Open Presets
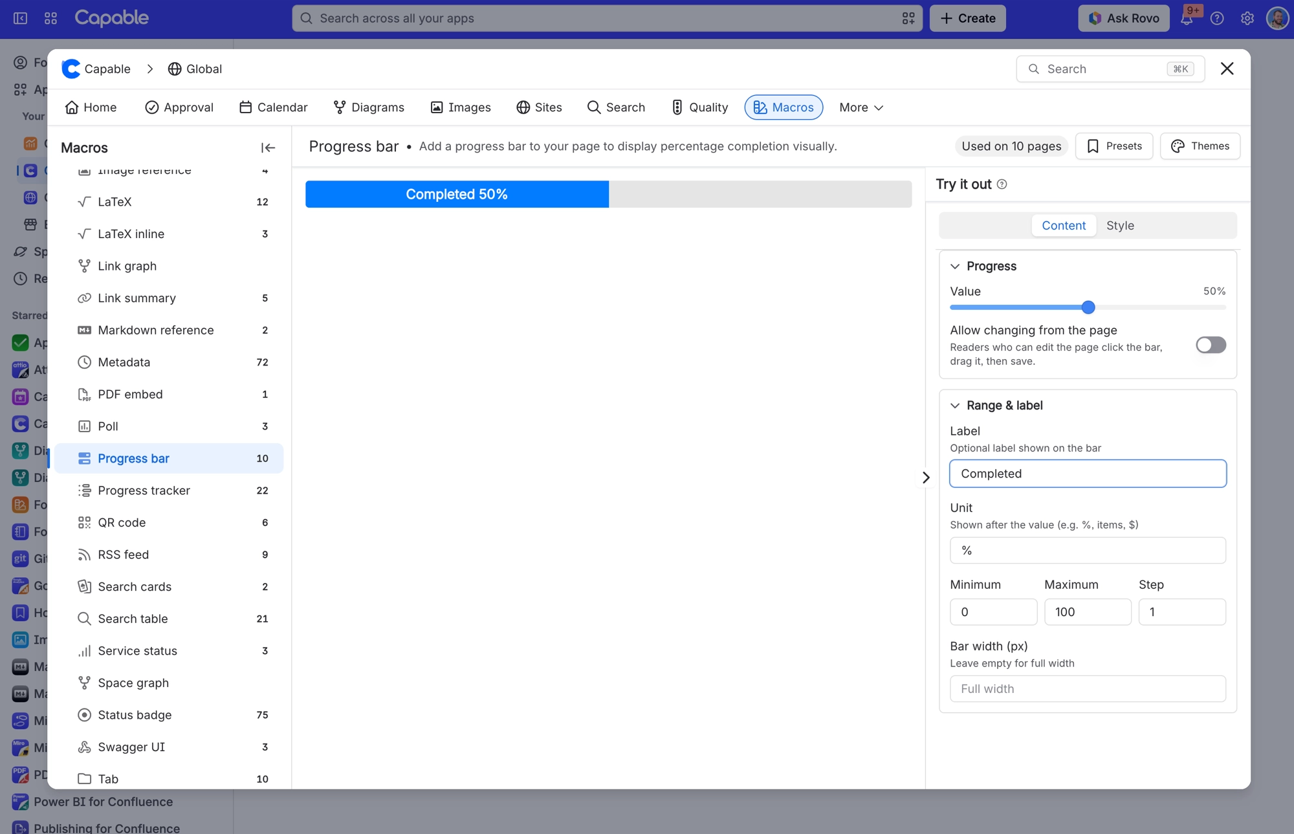This screenshot has height=834, width=1294. 1114,146
